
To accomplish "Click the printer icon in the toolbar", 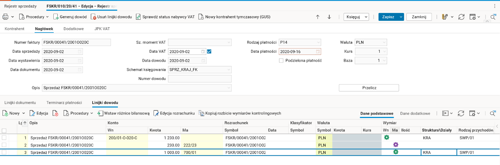I will pos(5,17).
